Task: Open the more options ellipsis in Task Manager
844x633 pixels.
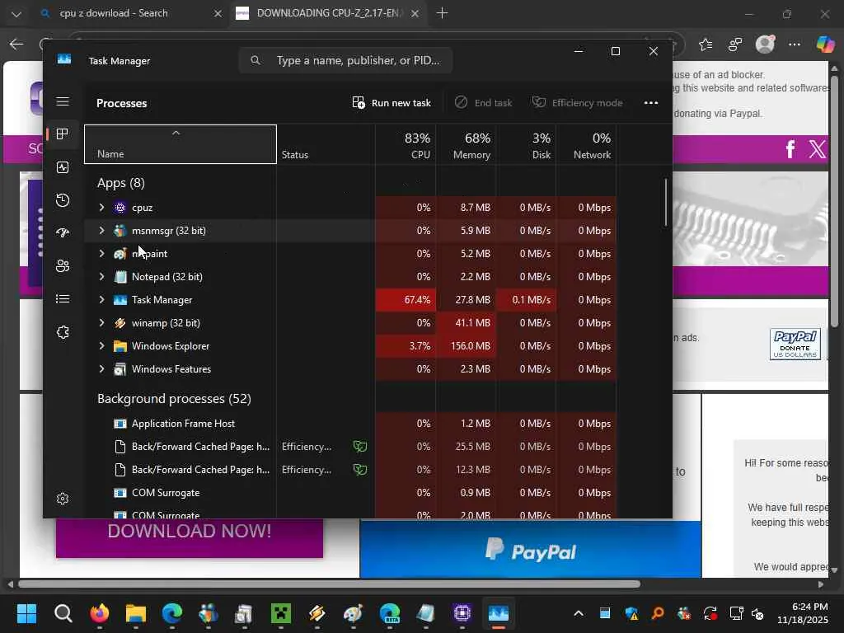Action: coord(651,103)
